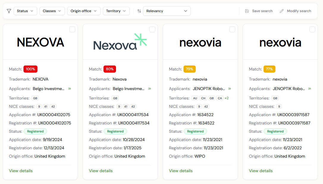Expand the Relevancy sort dropdown
The height and width of the screenshot is (184, 323).
(167, 11)
